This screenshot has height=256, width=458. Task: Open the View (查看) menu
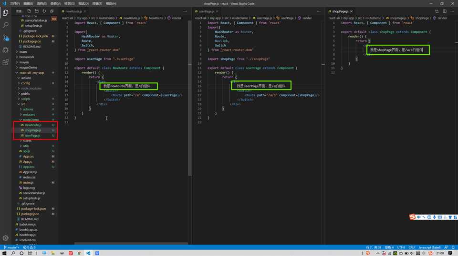pyautogui.click(x=55, y=3)
